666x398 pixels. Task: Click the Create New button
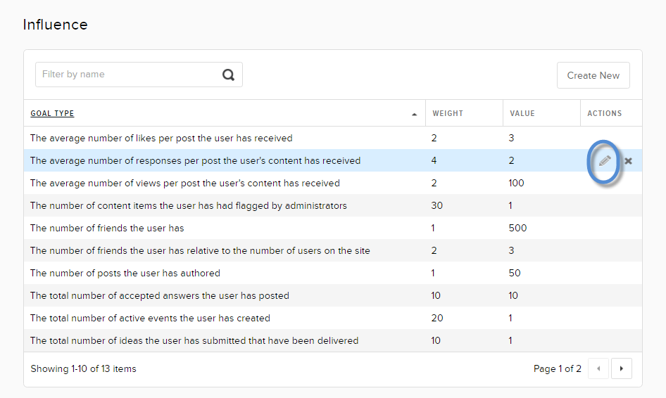pyautogui.click(x=593, y=75)
